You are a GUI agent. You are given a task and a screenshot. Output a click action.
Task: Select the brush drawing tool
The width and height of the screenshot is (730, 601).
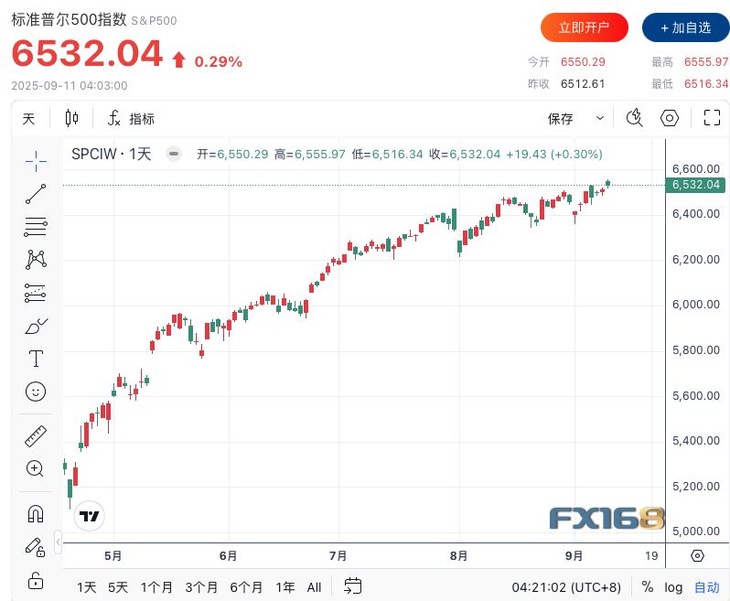click(x=36, y=326)
